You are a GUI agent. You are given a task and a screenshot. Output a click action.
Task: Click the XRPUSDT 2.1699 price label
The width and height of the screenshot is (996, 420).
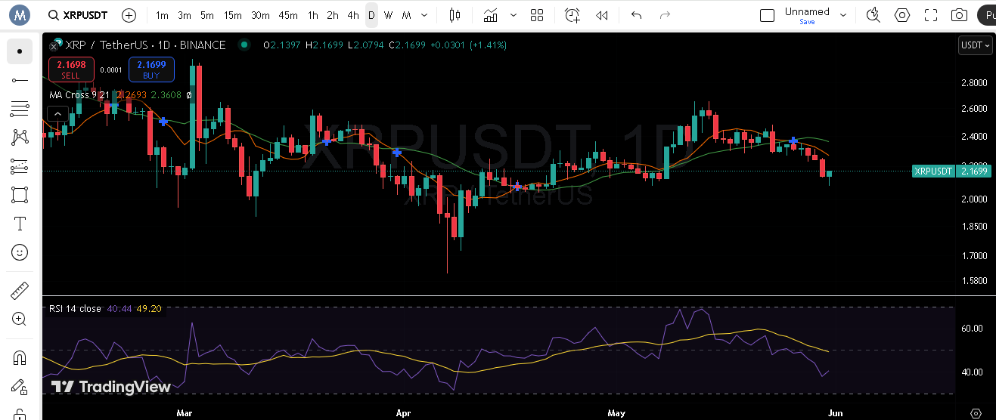[951, 171]
